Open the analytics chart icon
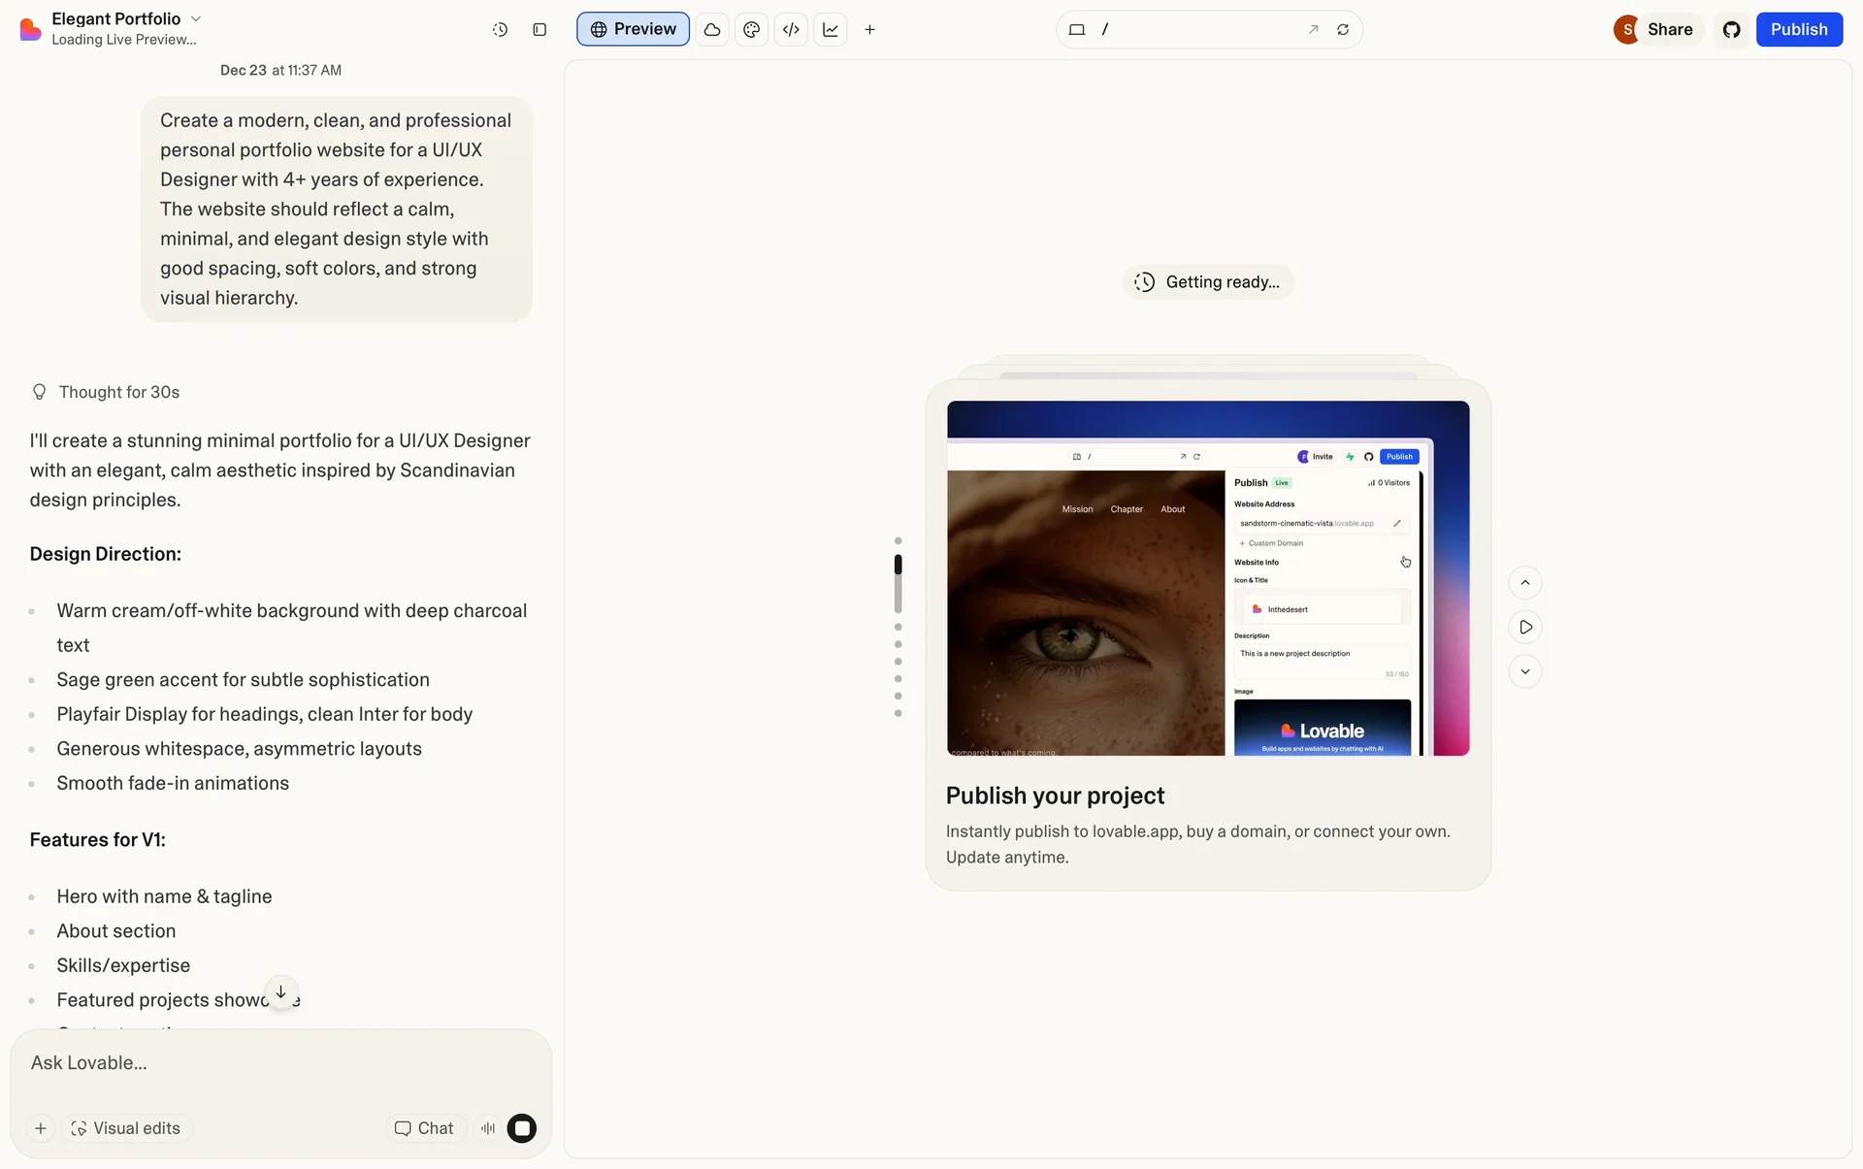Screen dimensions: 1863x1169 click(x=831, y=30)
